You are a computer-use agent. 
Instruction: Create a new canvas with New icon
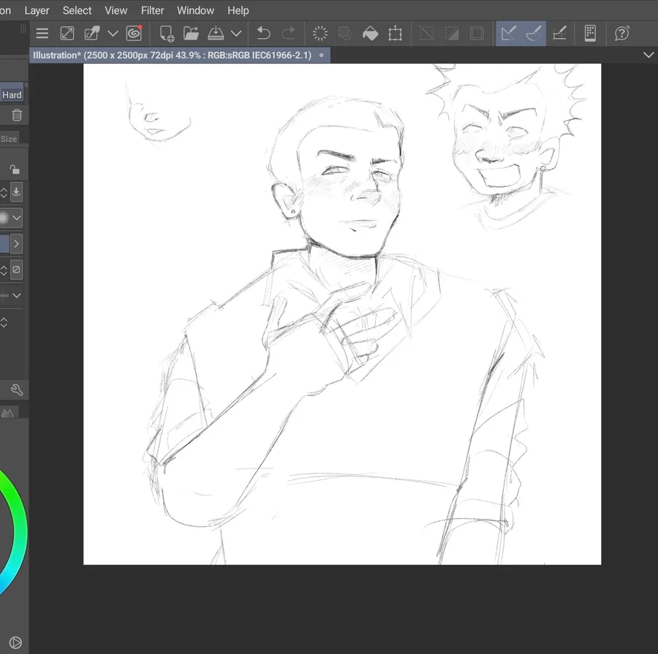tap(167, 34)
